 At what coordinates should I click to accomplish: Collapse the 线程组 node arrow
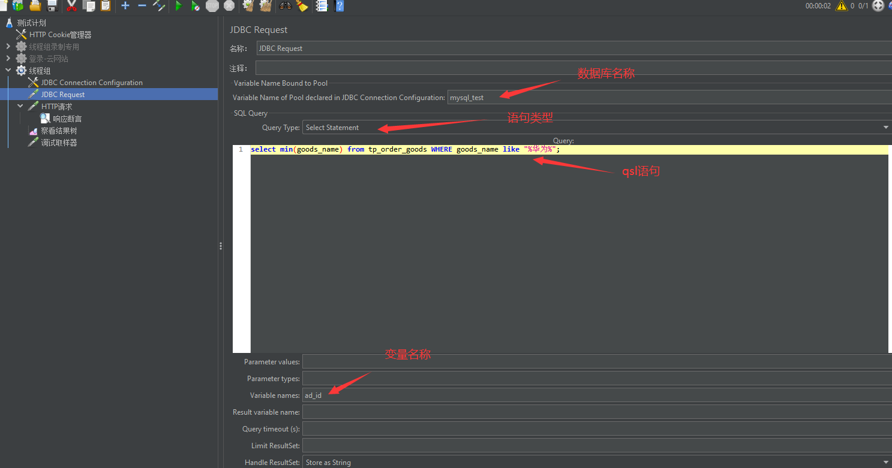click(x=8, y=71)
